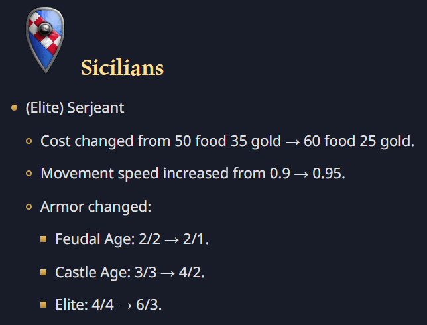The image size is (427, 325).
Task: Click the round bullet before (Elite) Serjeant
Action: click(x=15, y=107)
